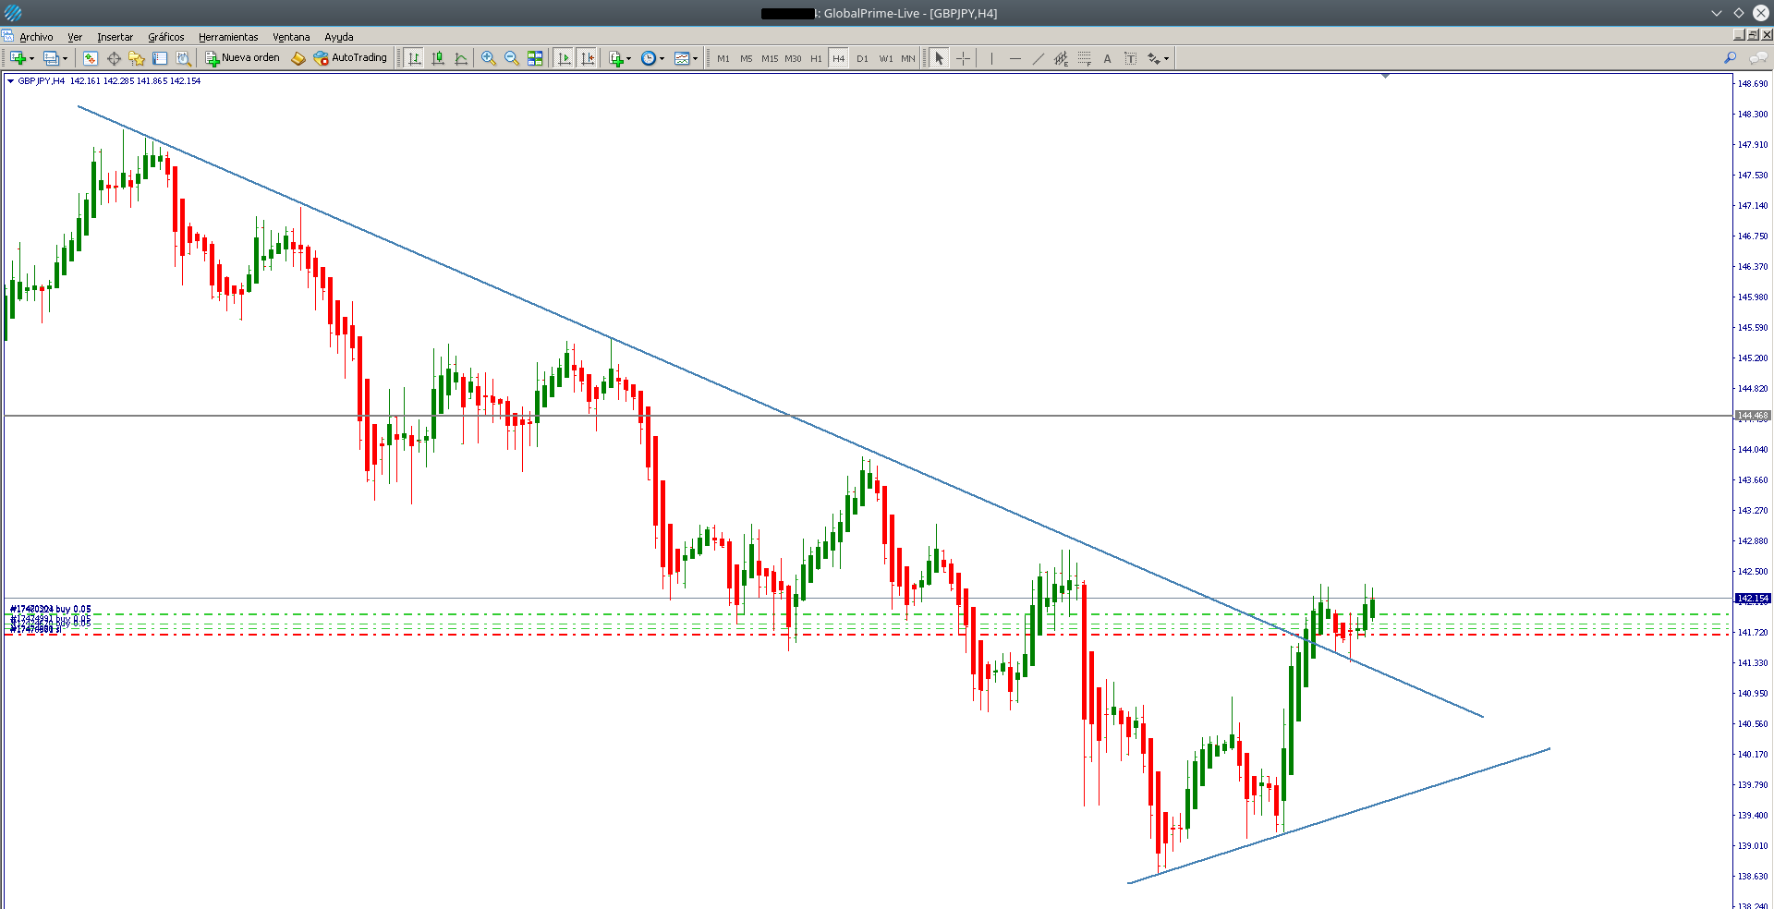
Task: Show the Navigator panel via star-folder icon
Action: pos(137,58)
